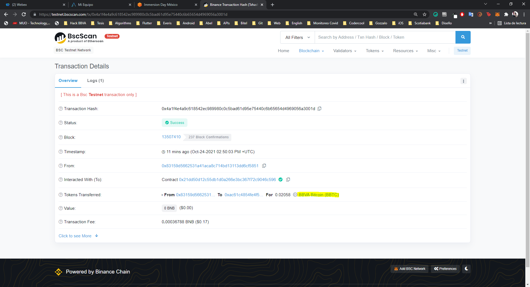Open the From address 0x83159d...cf5851 link
This screenshot has height=287, width=530.
click(210, 166)
